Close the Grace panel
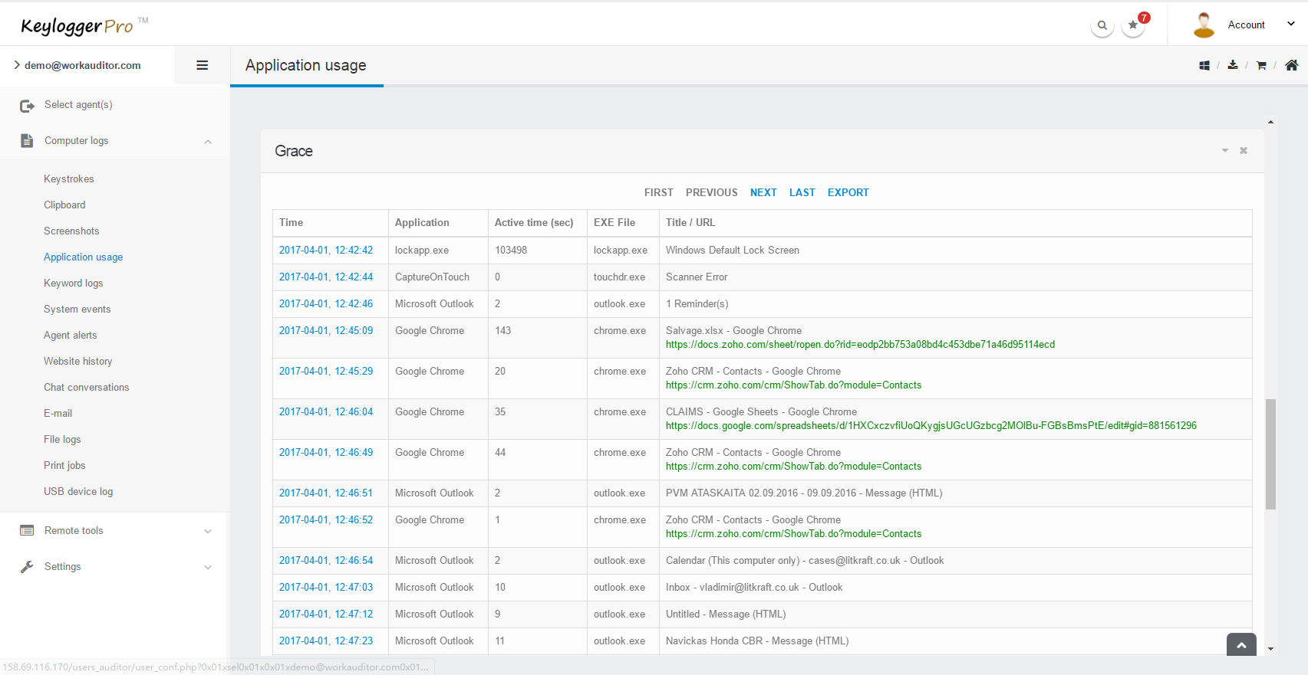The height and width of the screenshot is (675, 1308). [x=1244, y=151]
